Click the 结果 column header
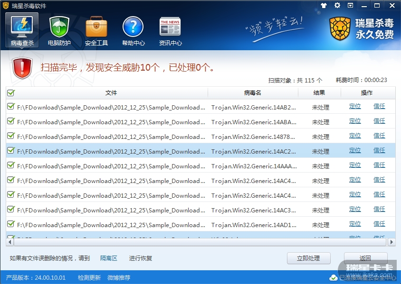 pyautogui.click(x=319, y=93)
